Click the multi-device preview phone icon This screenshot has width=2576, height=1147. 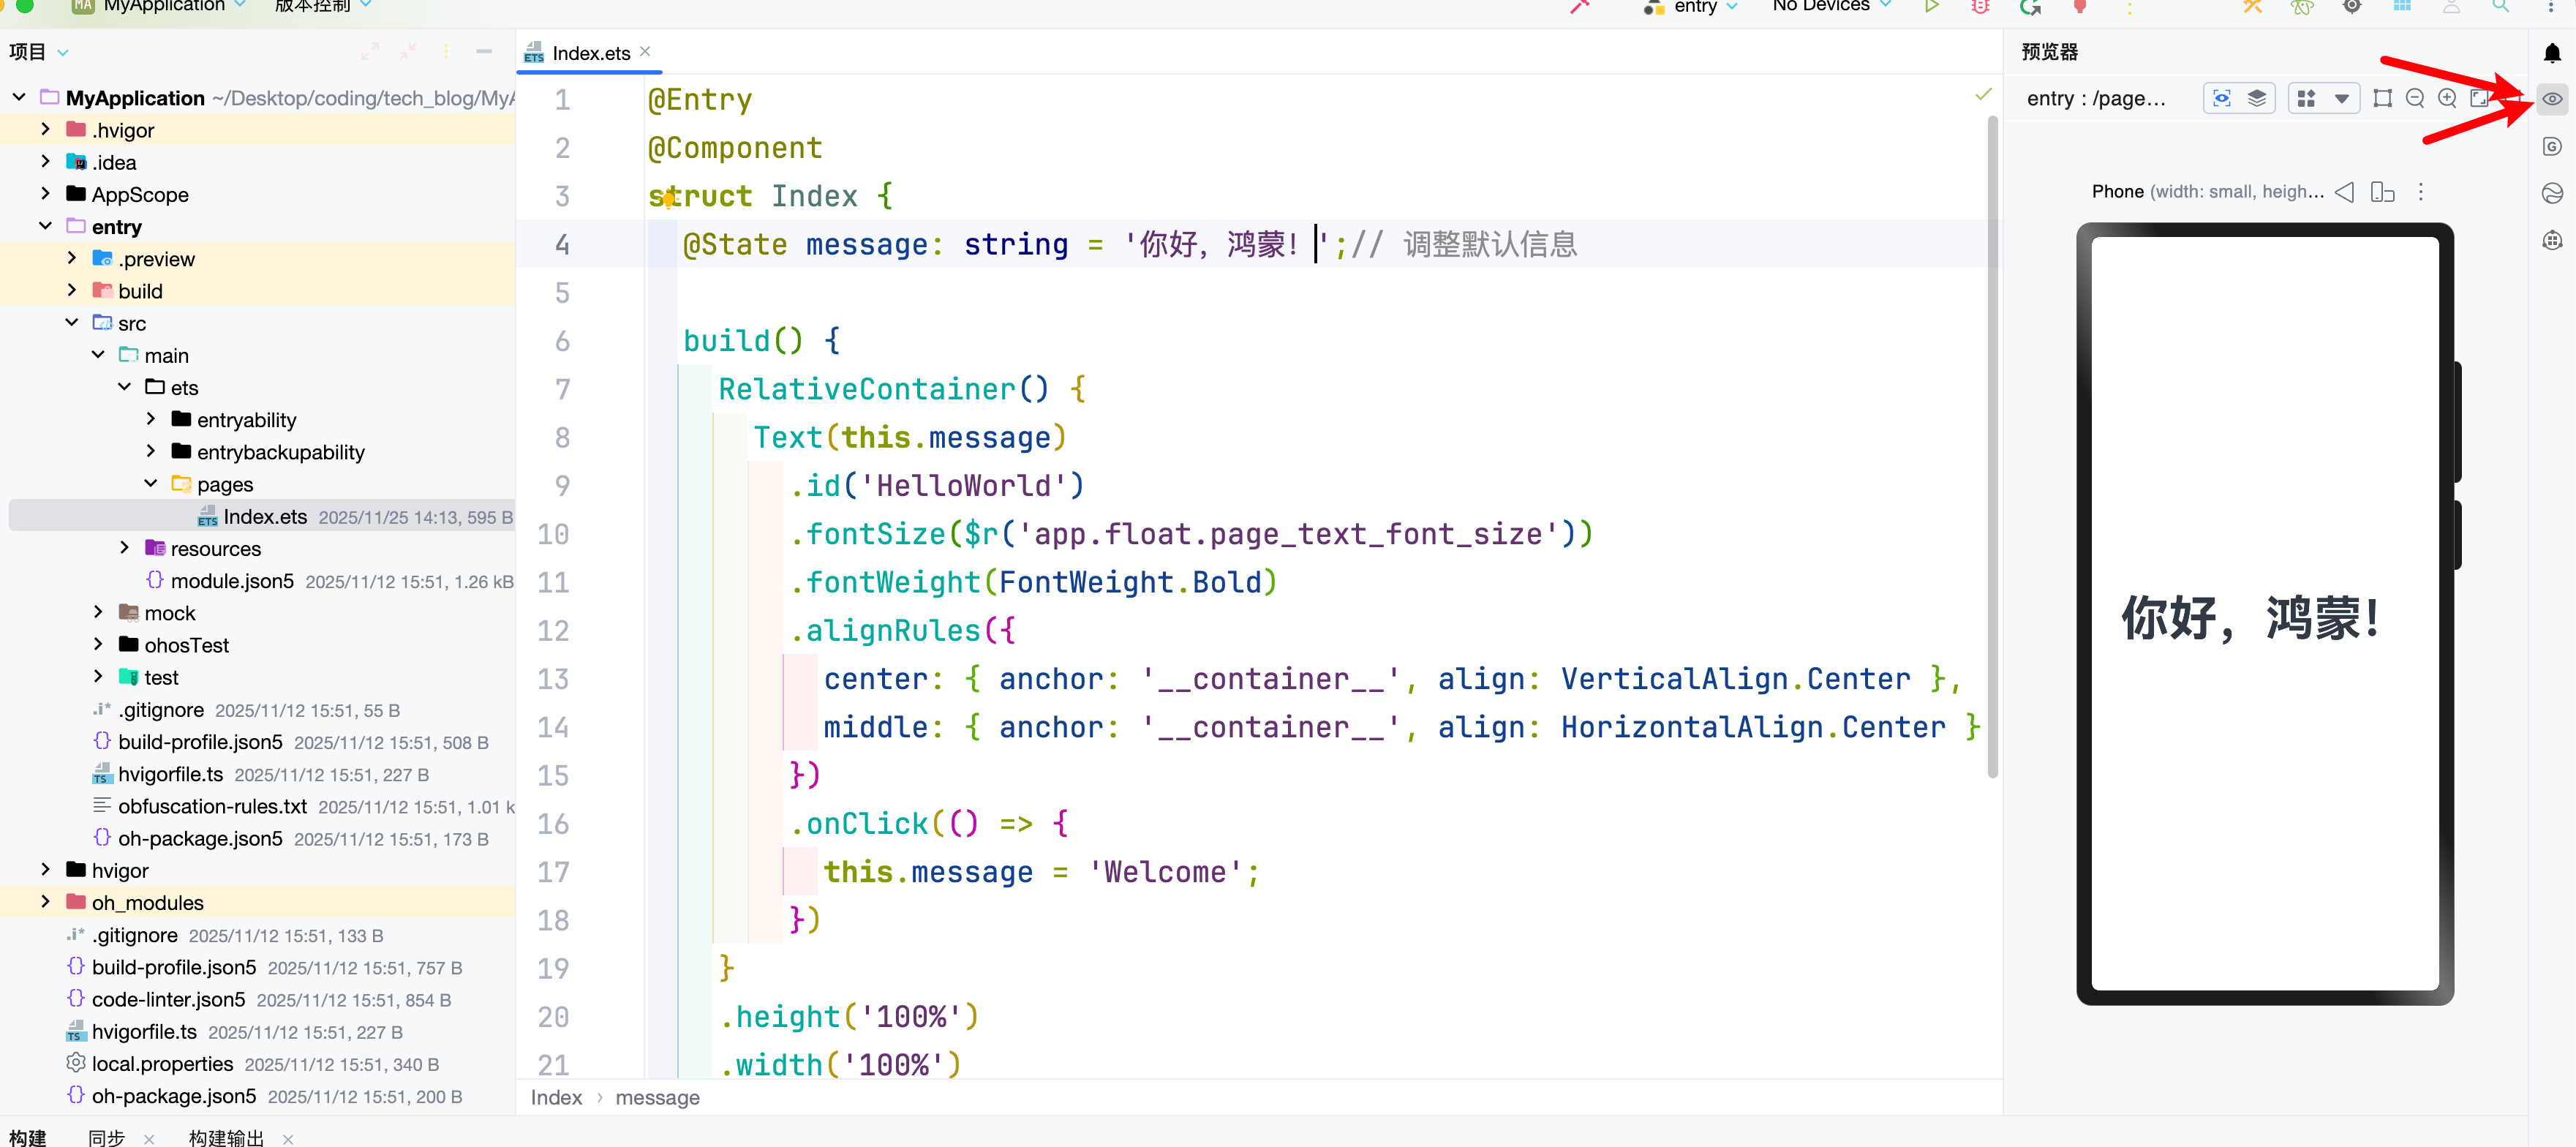click(2382, 192)
